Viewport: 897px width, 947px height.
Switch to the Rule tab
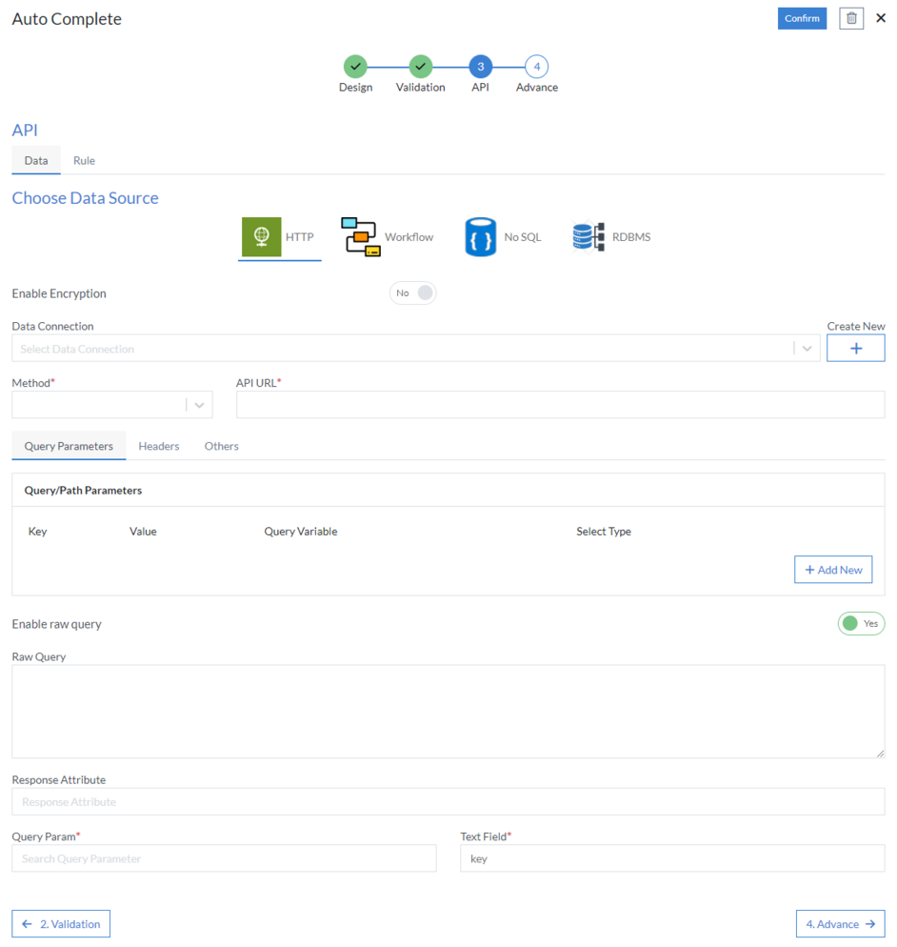[85, 161]
